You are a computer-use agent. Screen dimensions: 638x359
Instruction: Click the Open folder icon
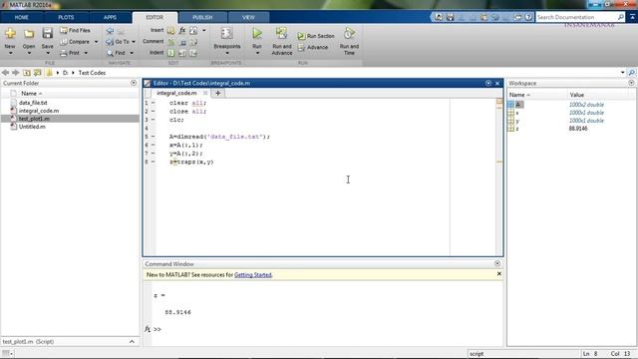click(29, 34)
